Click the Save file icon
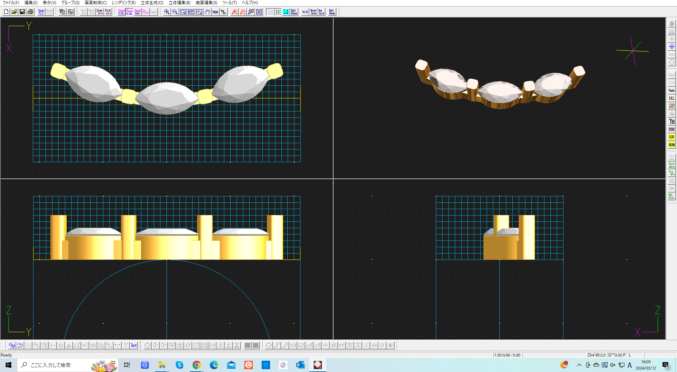The image size is (677, 372). pyautogui.click(x=22, y=12)
